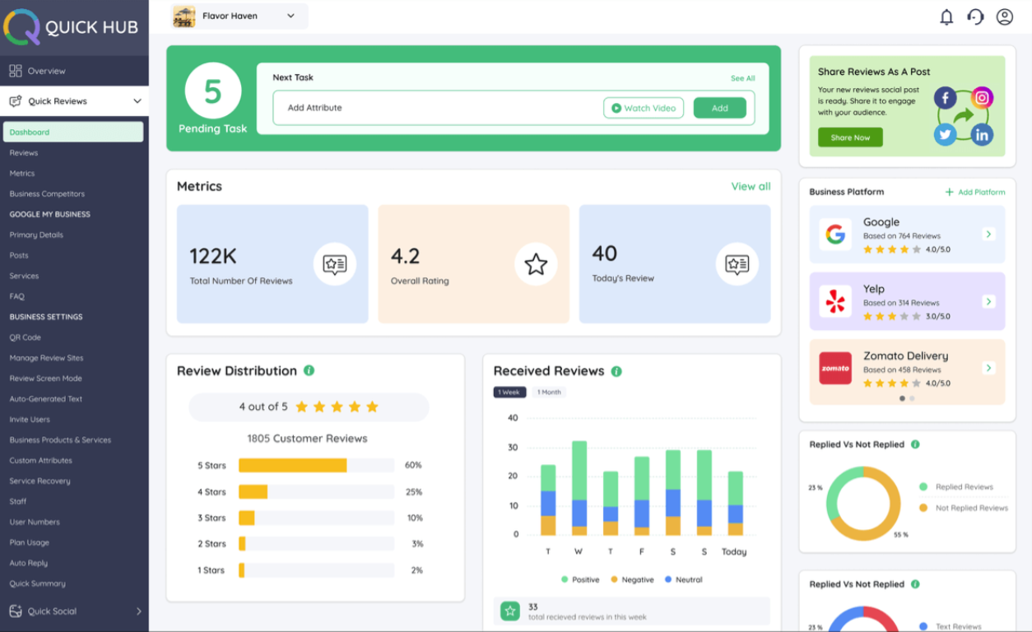Click the Overview sidebar icon

point(15,70)
